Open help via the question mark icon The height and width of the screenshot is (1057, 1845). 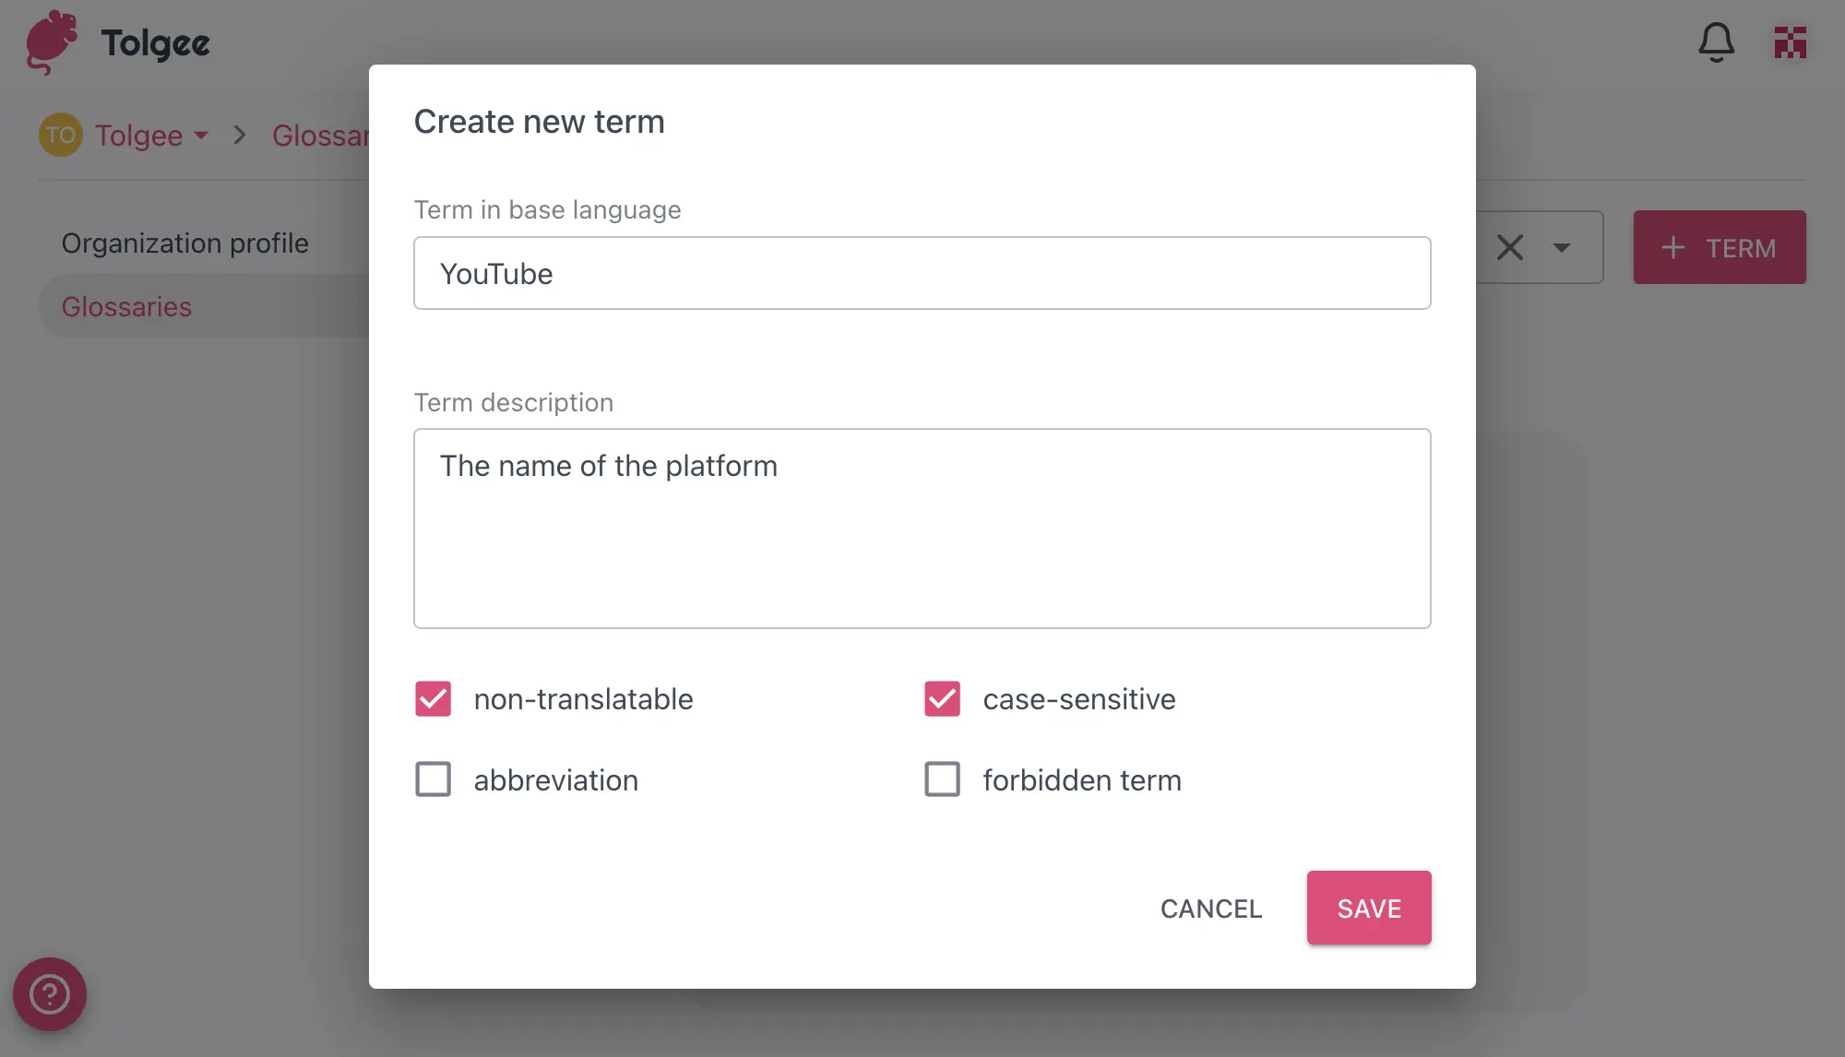tap(52, 994)
